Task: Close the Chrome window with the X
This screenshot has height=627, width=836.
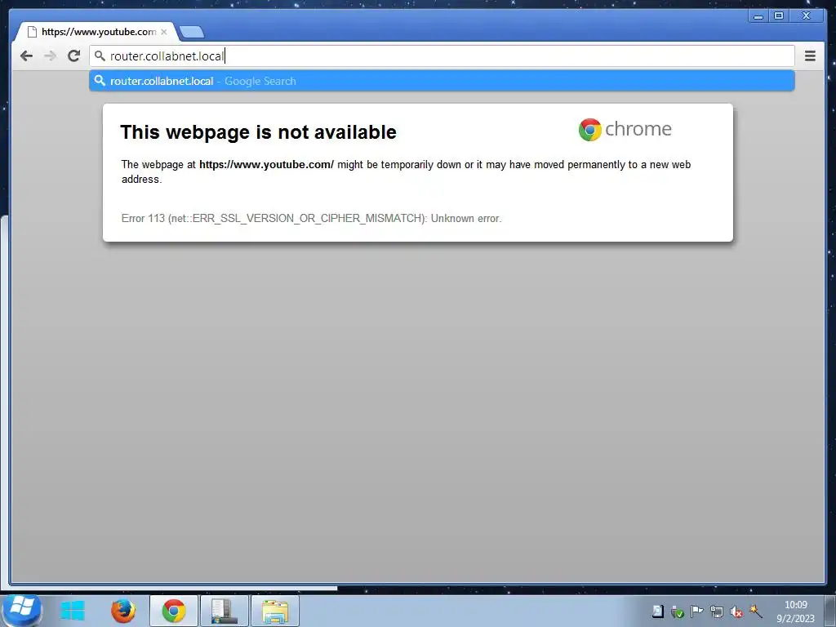Action: click(807, 16)
